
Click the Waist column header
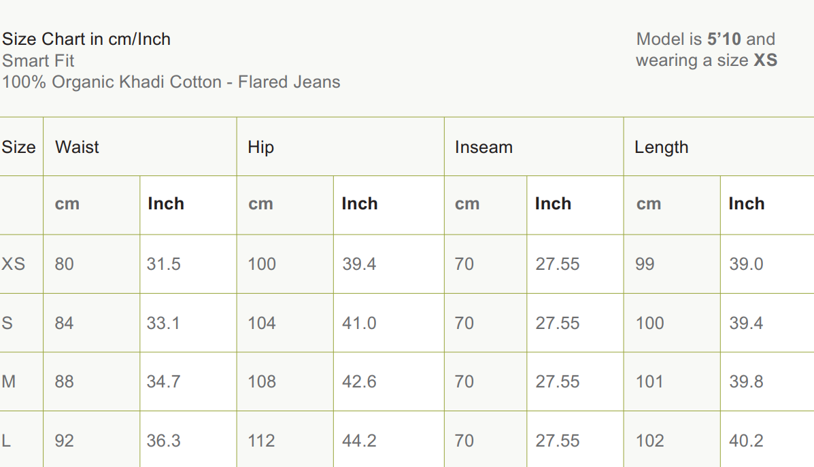pos(77,148)
